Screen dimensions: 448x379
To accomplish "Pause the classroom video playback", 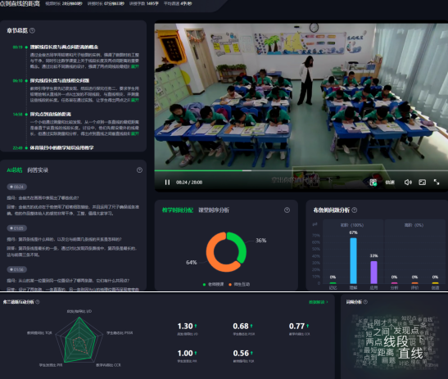I will click(x=167, y=183).
